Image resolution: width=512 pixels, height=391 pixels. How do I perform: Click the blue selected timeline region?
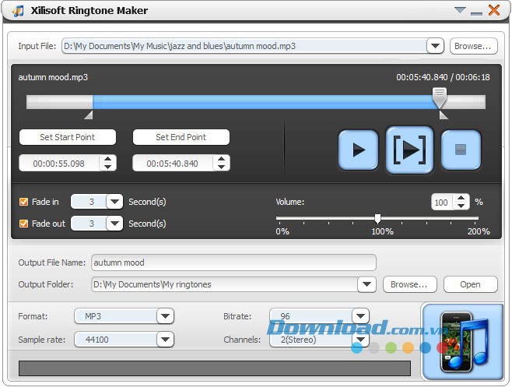[x=262, y=102]
